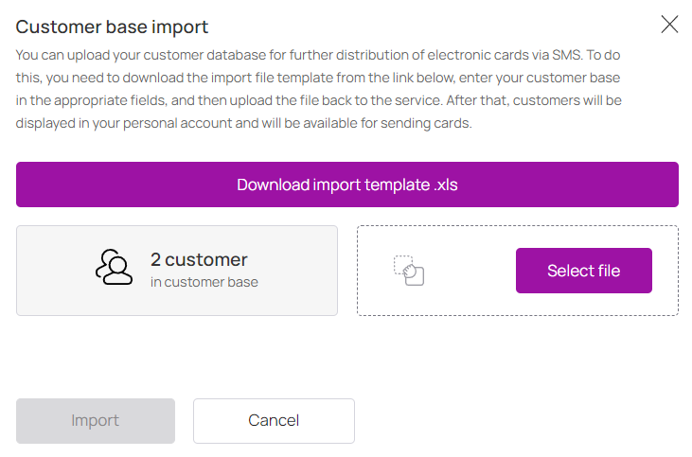The image size is (692, 457).
Task: Close the Customer base import dialog
Action: pyautogui.click(x=669, y=25)
